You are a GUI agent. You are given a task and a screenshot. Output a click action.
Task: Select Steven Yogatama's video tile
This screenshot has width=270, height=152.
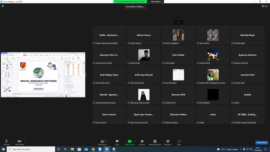point(178,35)
